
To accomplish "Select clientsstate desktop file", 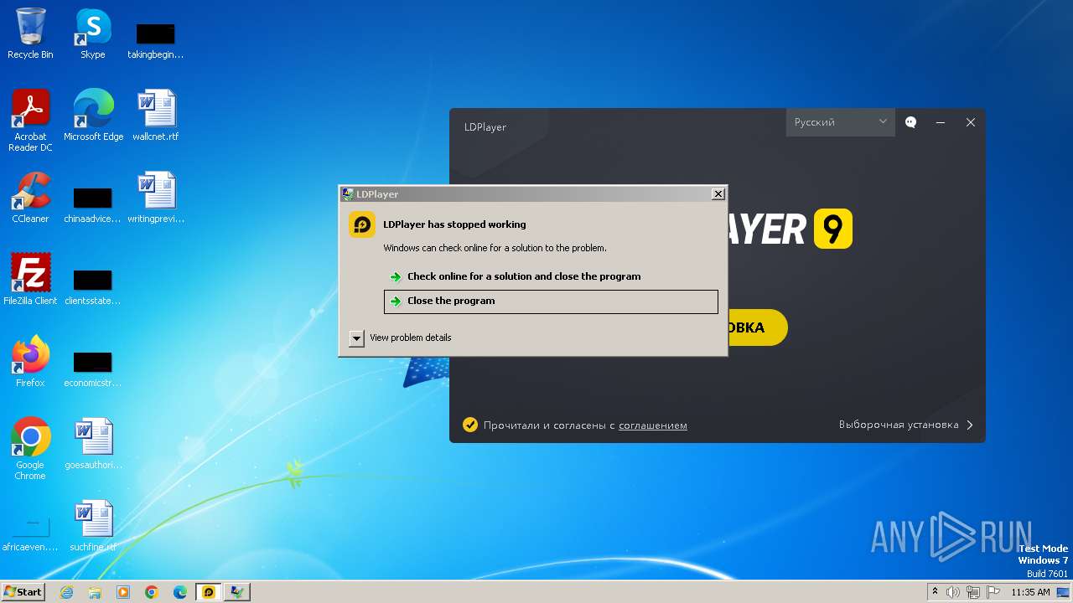I will (92, 287).
